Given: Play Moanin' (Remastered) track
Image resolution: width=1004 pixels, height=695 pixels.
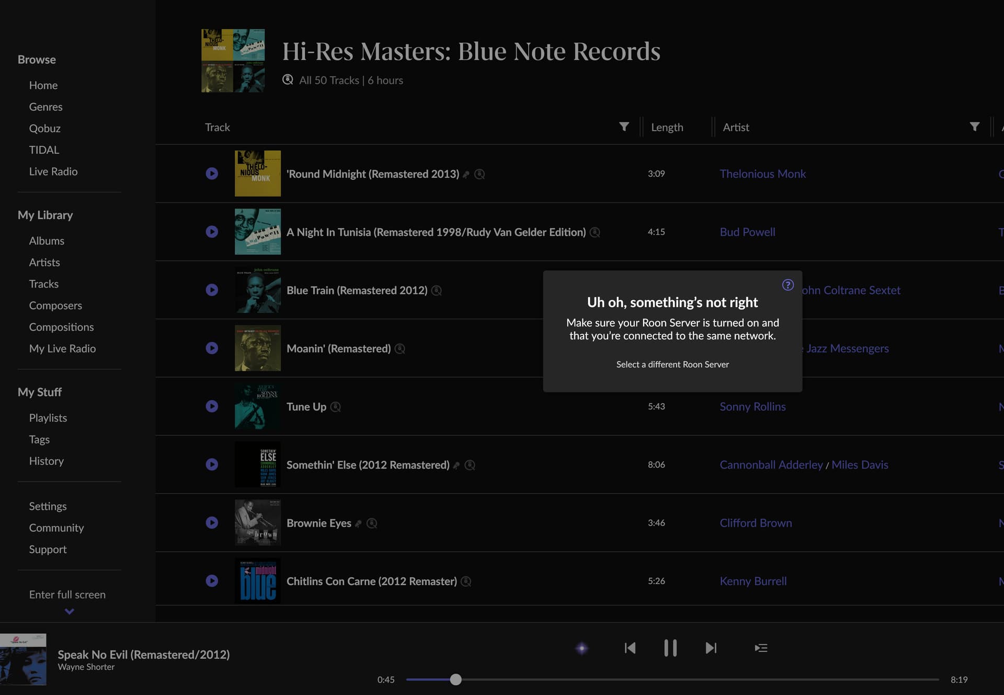Looking at the screenshot, I should [212, 348].
